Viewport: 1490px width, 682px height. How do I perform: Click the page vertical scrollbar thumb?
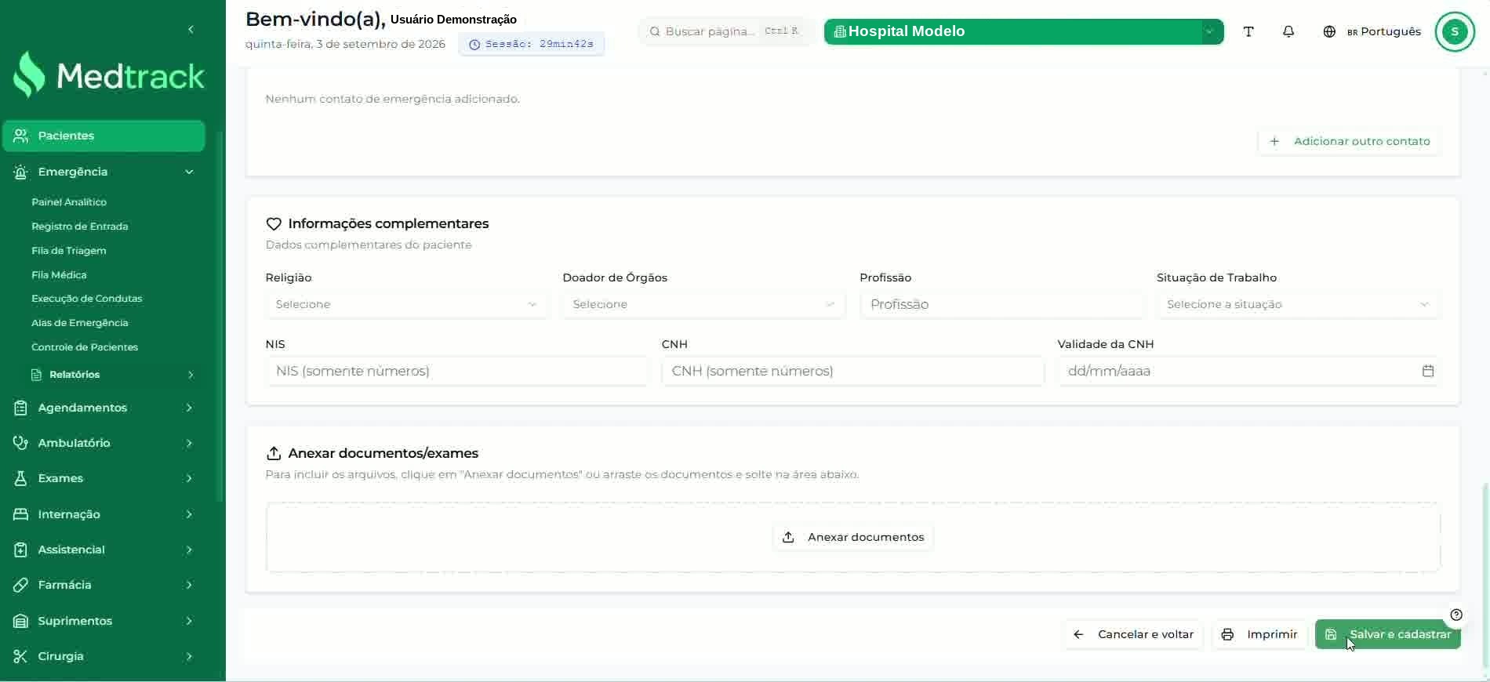1485,576
